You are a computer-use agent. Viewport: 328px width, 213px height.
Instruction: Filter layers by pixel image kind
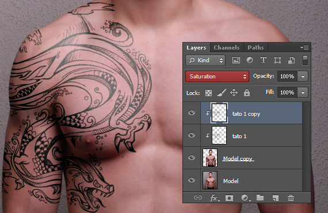pos(236,60)
